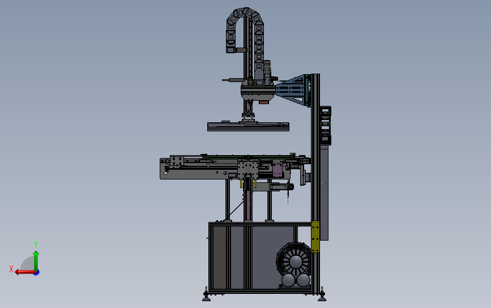Image resolution: width=491 pixels, height=308 pixels.
Task: Select the pink block on the conveyor
Action: pos(277,170)
